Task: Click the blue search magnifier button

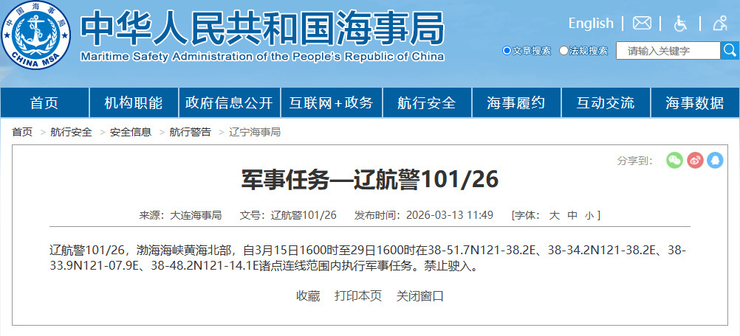Action: pyautogui.click(x=730, y=50)
